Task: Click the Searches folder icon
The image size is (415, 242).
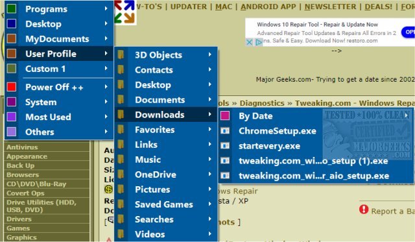Action: (x=121, y=219)
